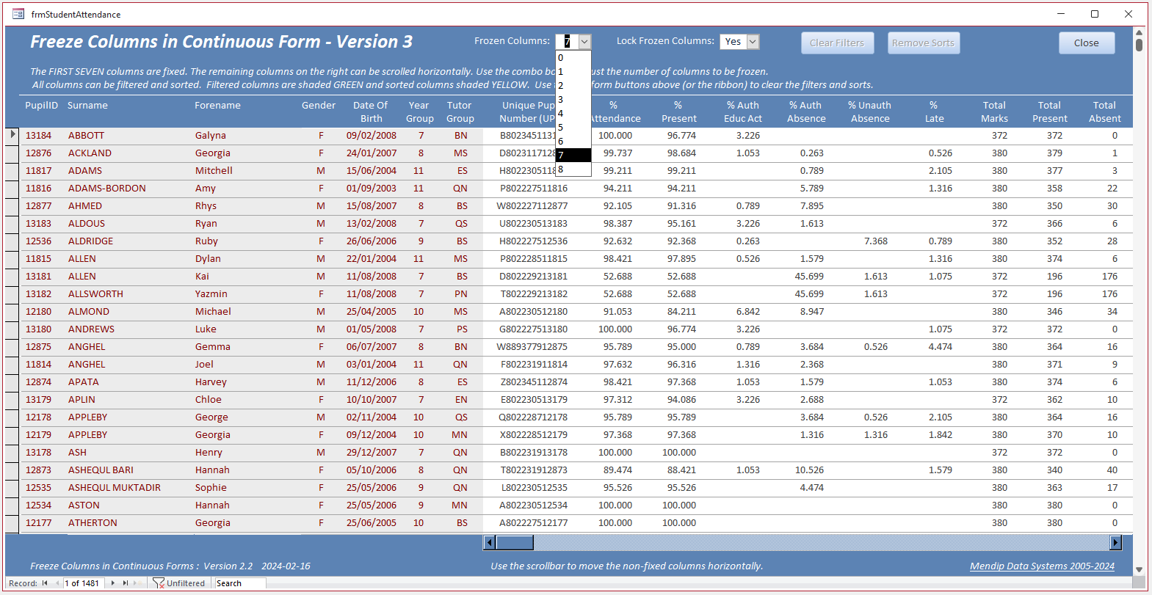Click the vertical scrollbar down arrow
This screenshot has height=595, width=1152.
pyautogui.click(x=1139, y=569)
